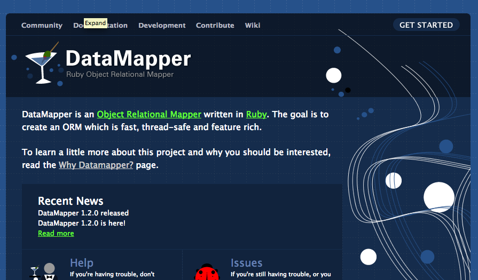
Task: Click the Recent News heading
Action: (x=70, y=201)
